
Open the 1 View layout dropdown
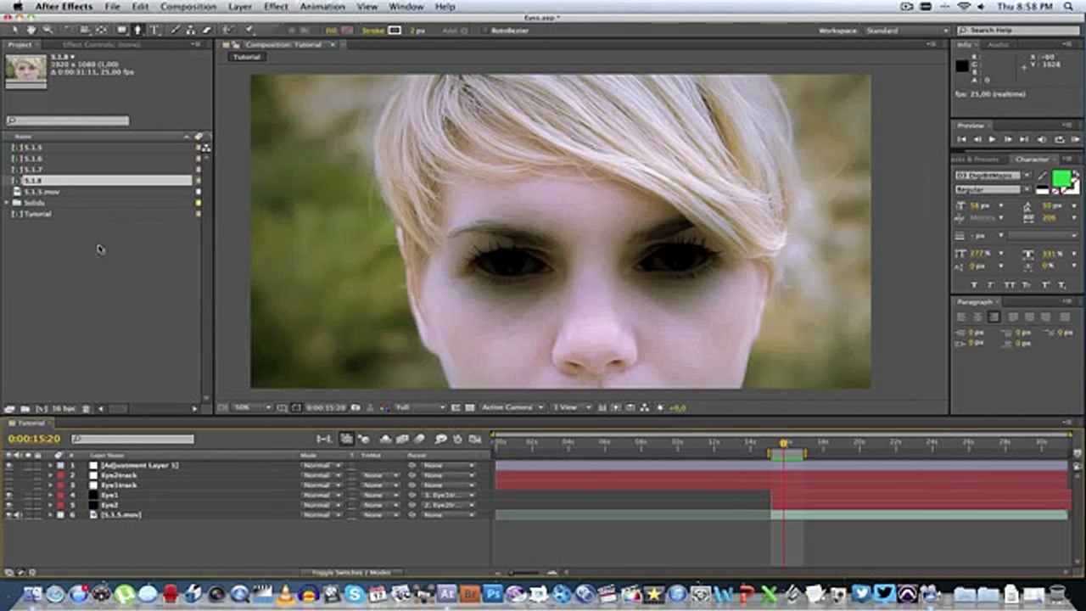click(571, 407)
